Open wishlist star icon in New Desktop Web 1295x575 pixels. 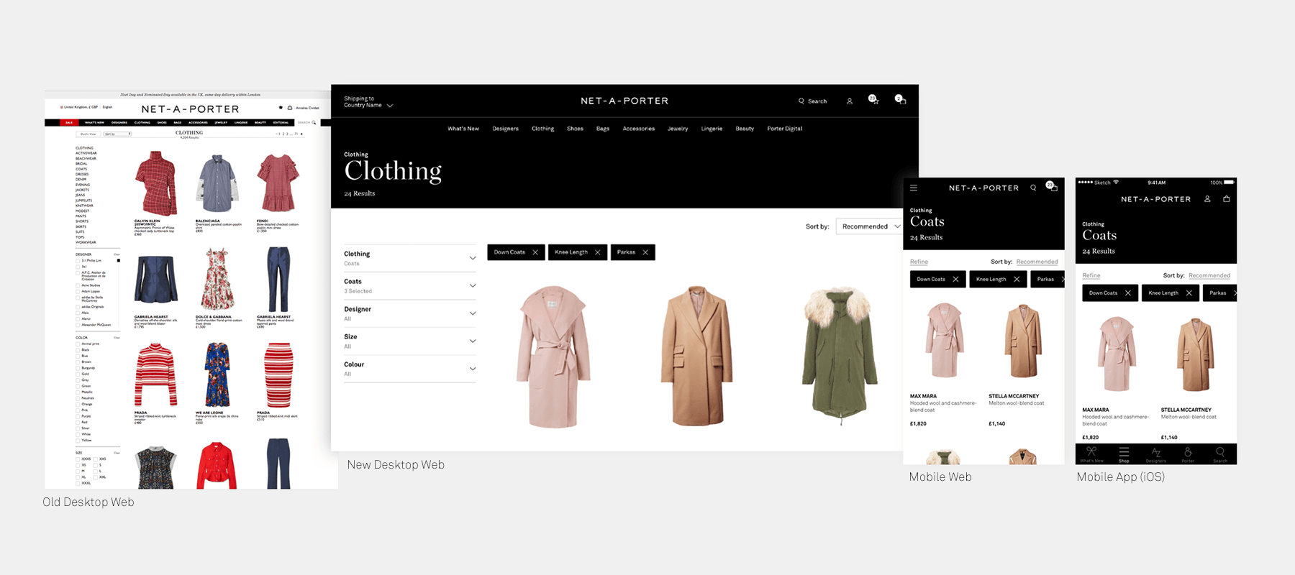pyautogui.click(x=873, y=100)
